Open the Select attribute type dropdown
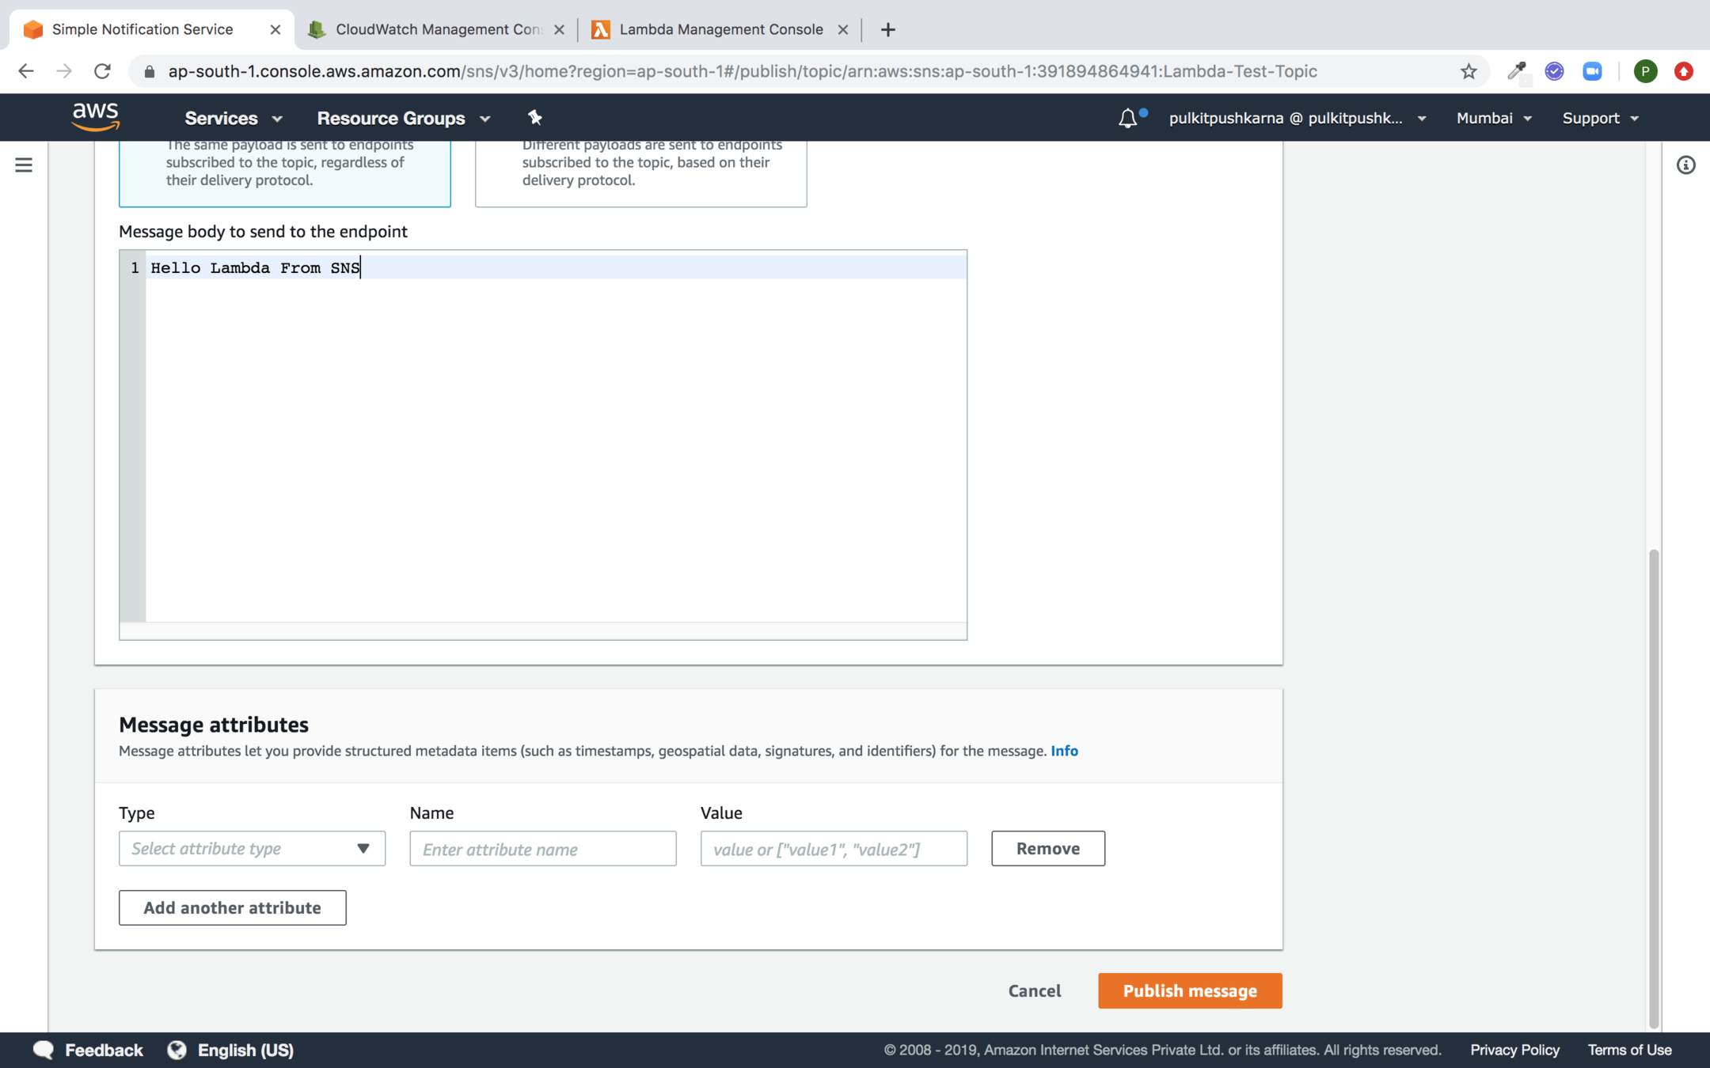1710x1068 pixels. (252, 848)
